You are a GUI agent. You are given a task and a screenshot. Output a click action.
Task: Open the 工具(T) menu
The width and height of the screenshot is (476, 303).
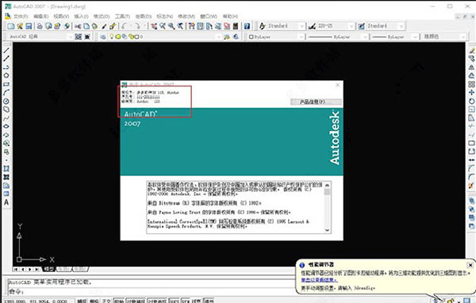[x=122, y=16]
